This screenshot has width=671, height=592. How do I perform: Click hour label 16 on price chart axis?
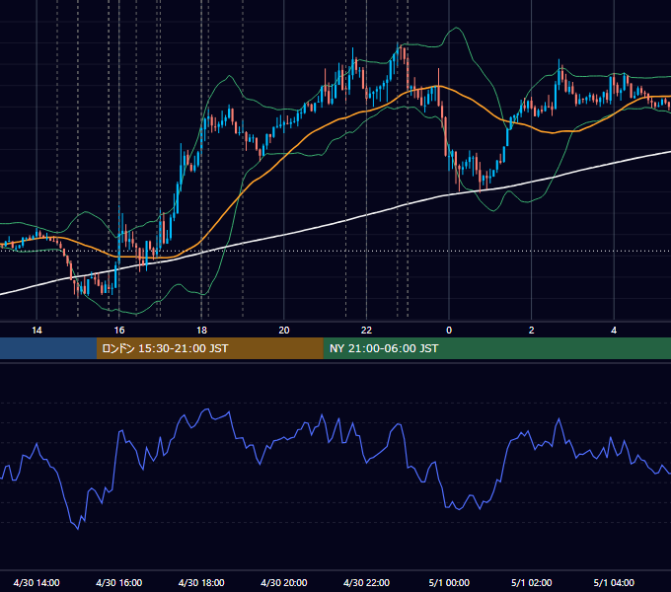pos(119,330)
